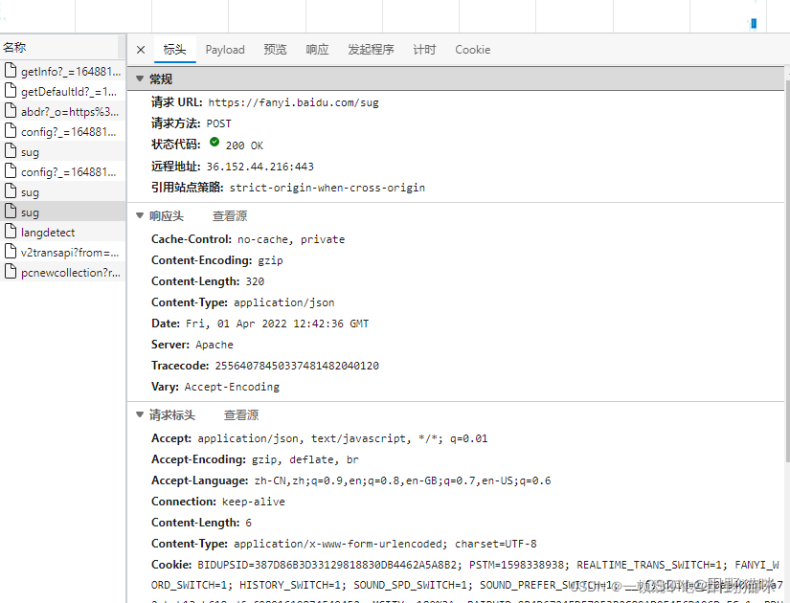Switch to the Cookie tab
790x603 pixels.
point(473,50)
